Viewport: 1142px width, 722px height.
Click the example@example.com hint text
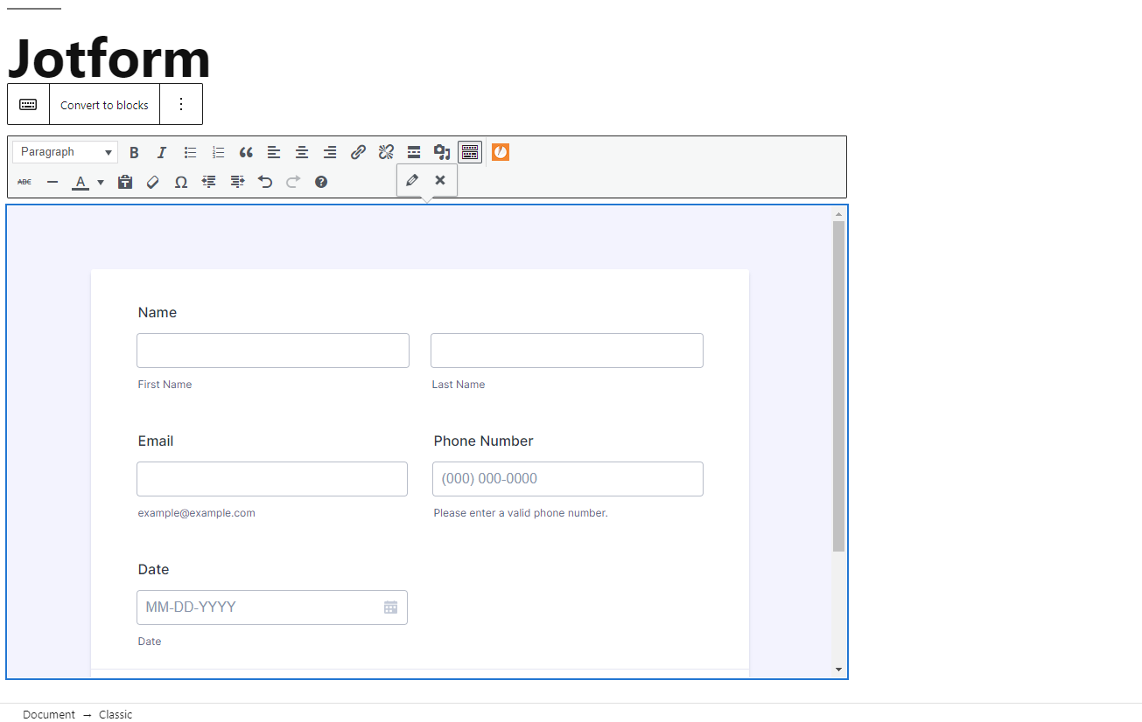click(197, 513)
